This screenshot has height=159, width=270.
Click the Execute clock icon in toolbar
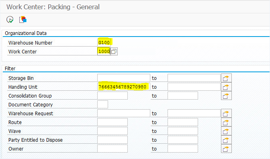[x=10, y=19]
